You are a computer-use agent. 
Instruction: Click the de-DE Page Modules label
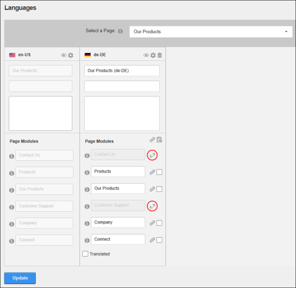pyautogui.click(x=99, y=141)
